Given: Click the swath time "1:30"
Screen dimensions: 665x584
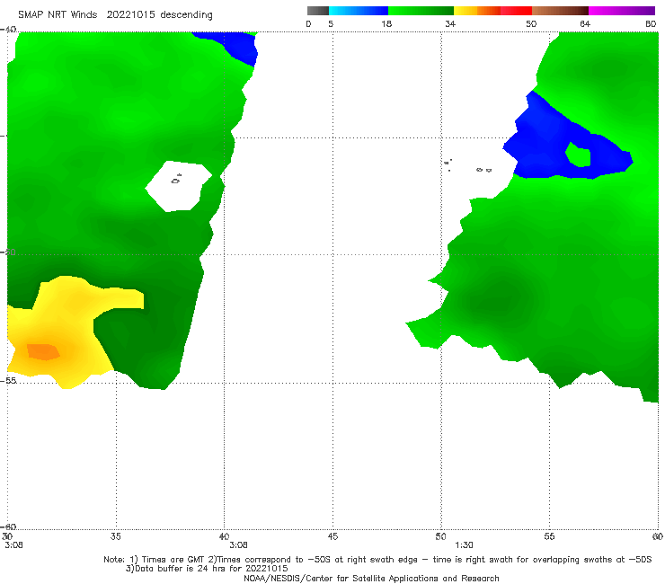Looking at the screenshot, I should pyautogui.click(x=464, y=545).
